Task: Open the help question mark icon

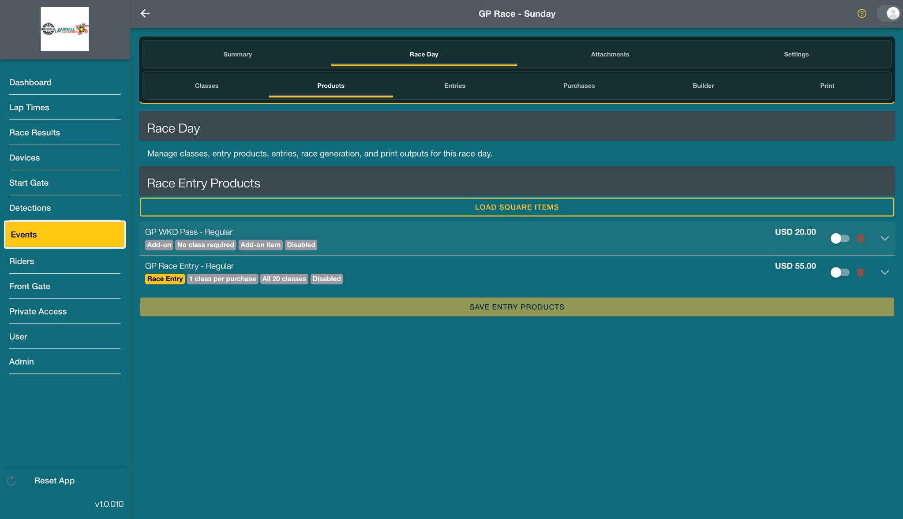Action: [862, 14]
